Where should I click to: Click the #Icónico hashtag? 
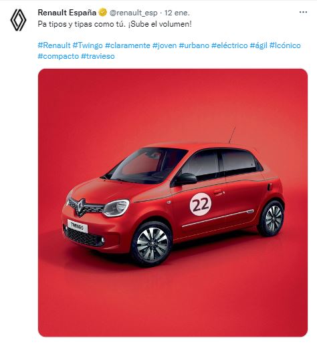[x=285, y=45]
